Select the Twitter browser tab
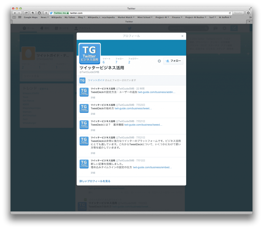The image size is (263, 229). (x=129, y=22)
